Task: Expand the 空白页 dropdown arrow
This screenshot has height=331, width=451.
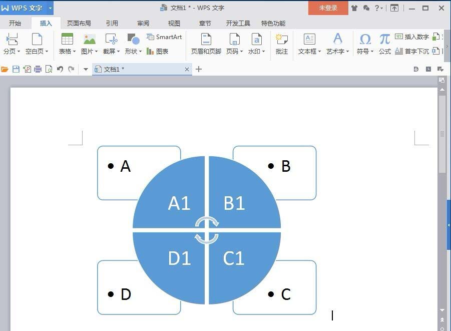Action: (x=47, y=52)
